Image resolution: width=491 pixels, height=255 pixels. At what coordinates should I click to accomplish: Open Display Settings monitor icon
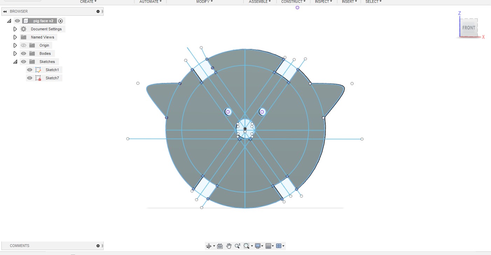pos(258,246)
